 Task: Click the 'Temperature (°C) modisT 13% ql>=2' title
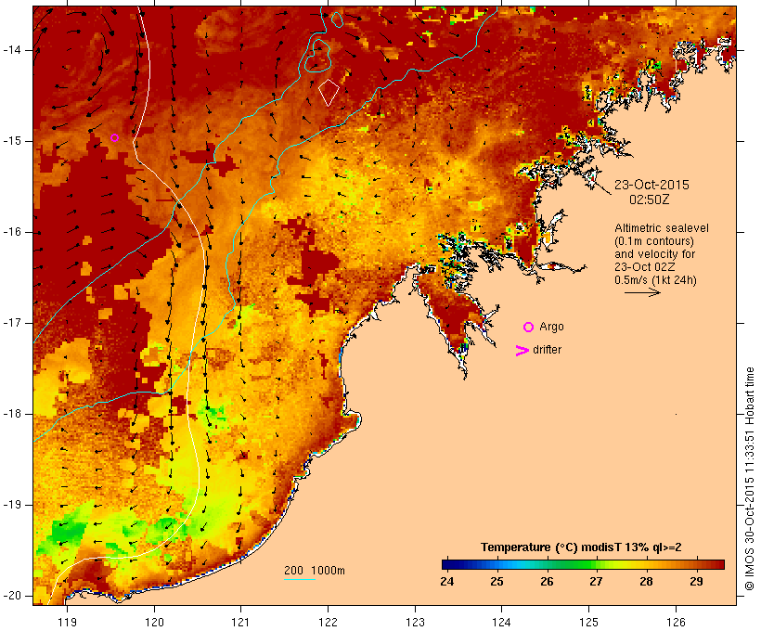coord(581,547)
